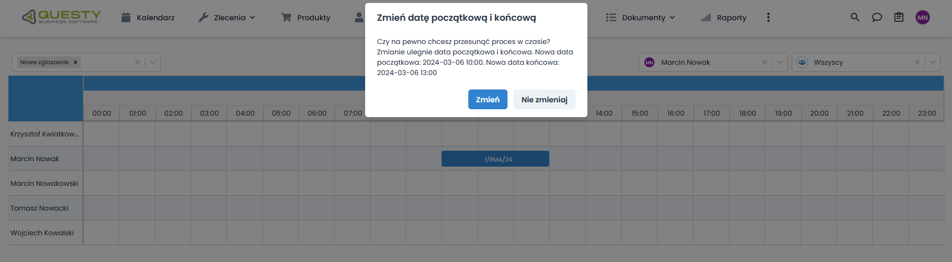
Task: Remove the 'Nowe zgłoszenie' filter tag
Action: click(x=75, y=62)
